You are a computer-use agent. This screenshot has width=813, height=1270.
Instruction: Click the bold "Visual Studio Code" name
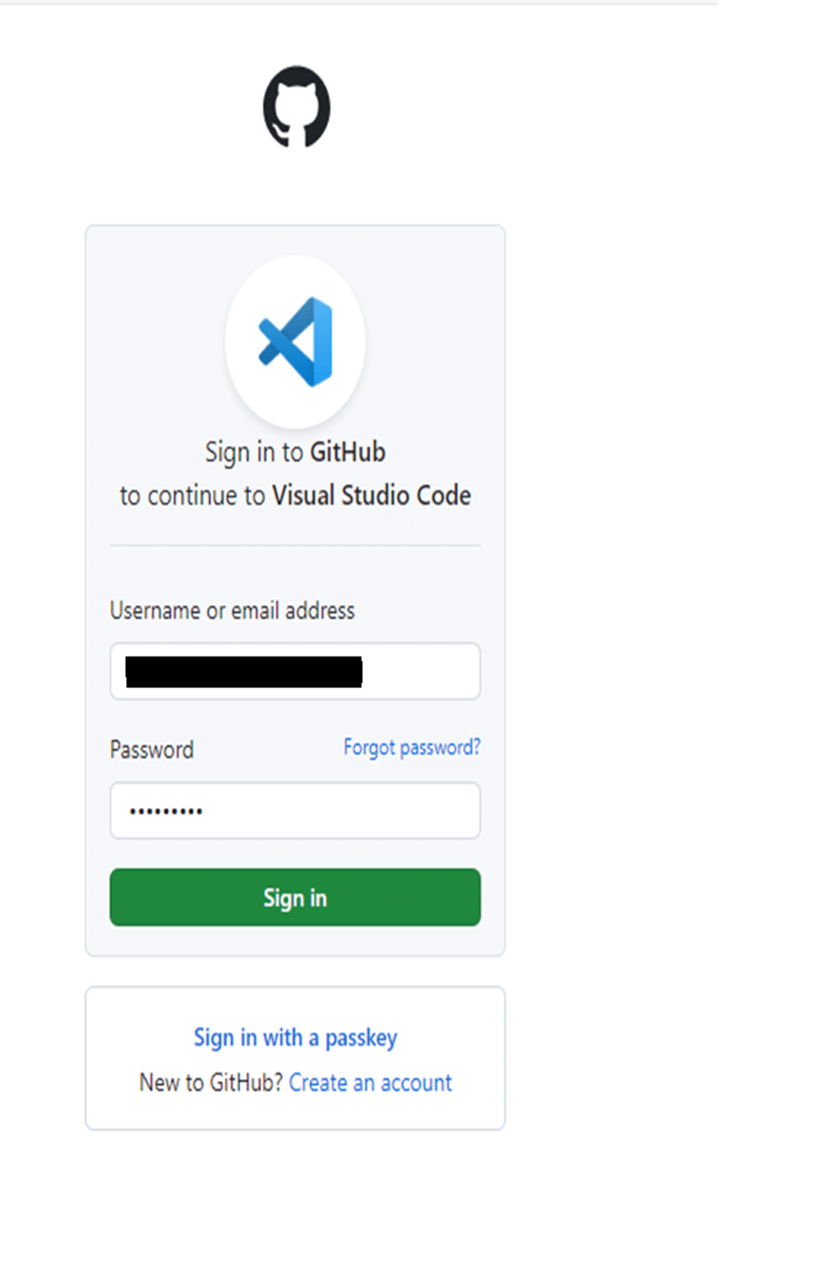tap(372, 496)
